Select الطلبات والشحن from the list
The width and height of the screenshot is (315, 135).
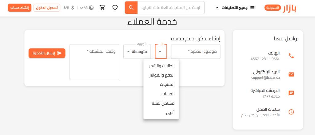pos(161,66)
